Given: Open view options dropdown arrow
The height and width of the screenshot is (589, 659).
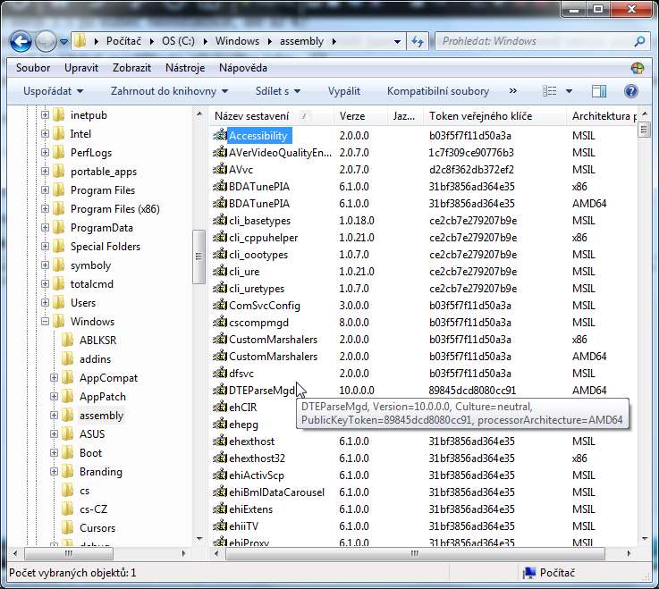Looking at the screenshot, I should [x=569, y=91].
